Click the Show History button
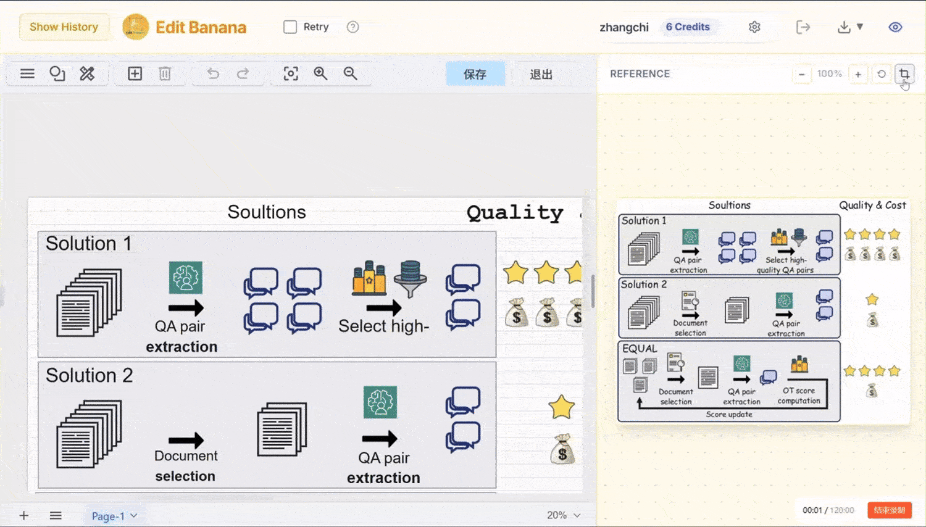926x527 pixels. tap(64, 27)
